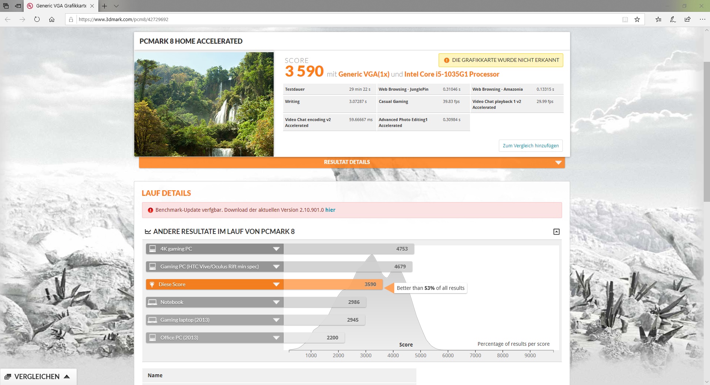Click the hier download link
The height and width of the screenshot is (385, 710).
[330, 210]
